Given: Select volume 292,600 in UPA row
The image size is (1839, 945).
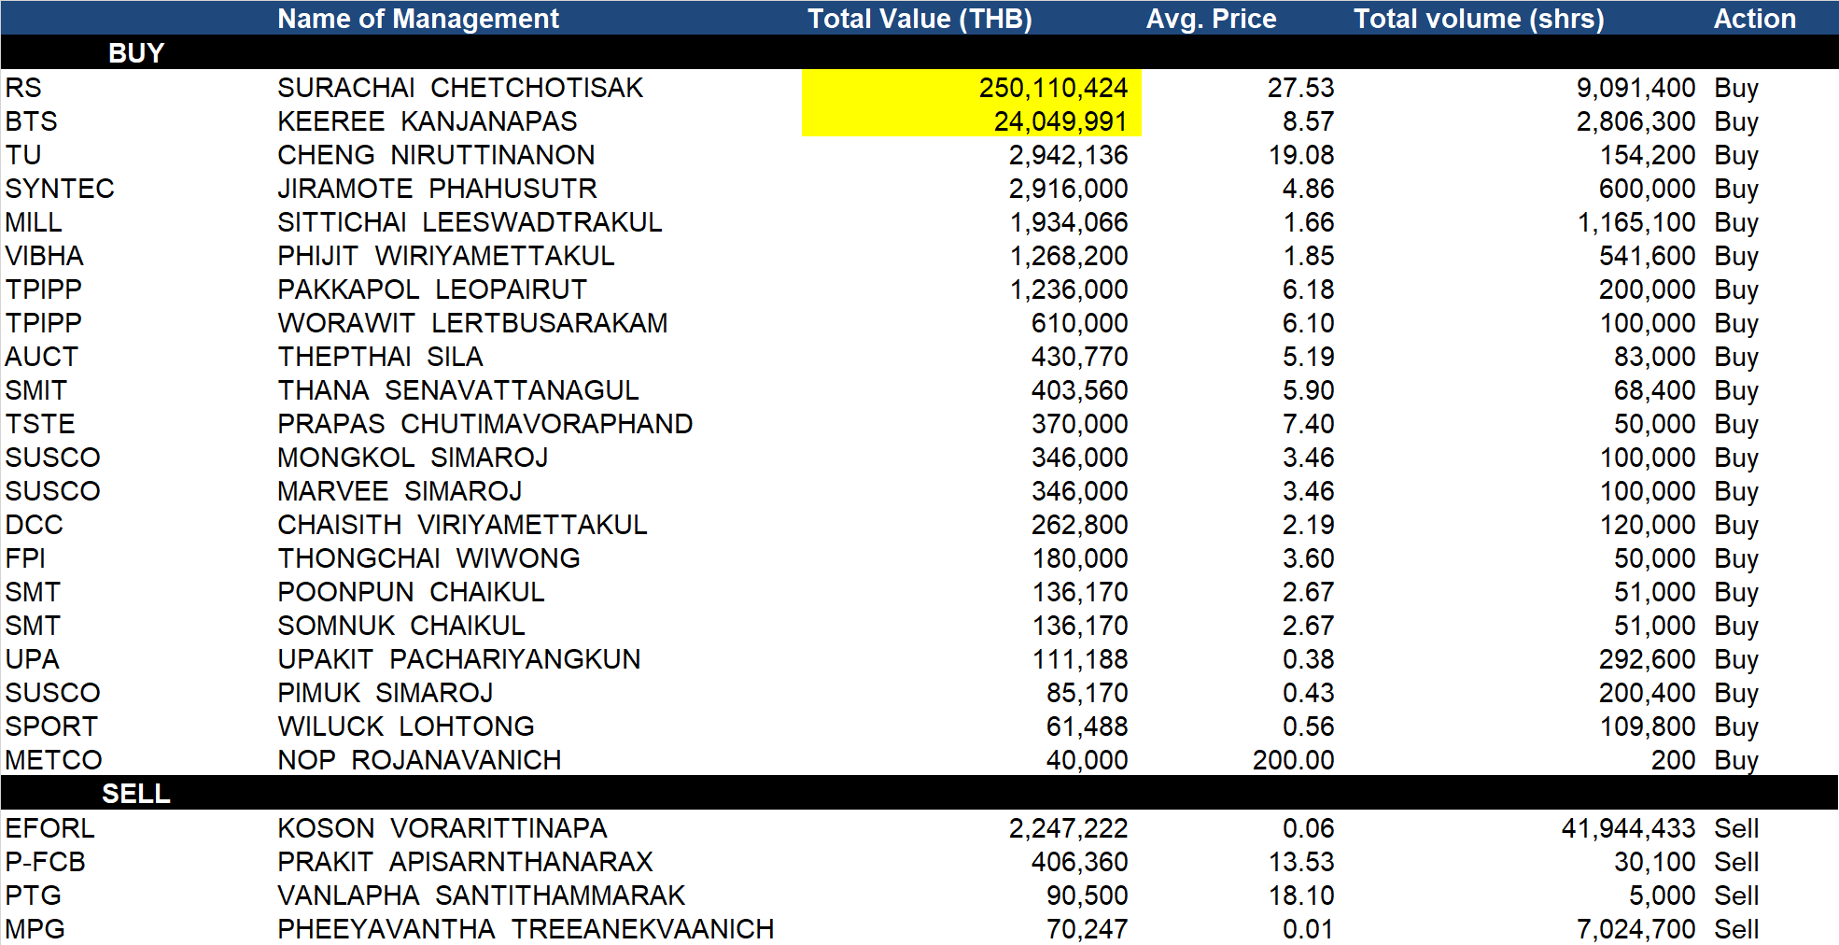Looking at the screenshot, I should pyautogui.click(x=1647, y=659).
